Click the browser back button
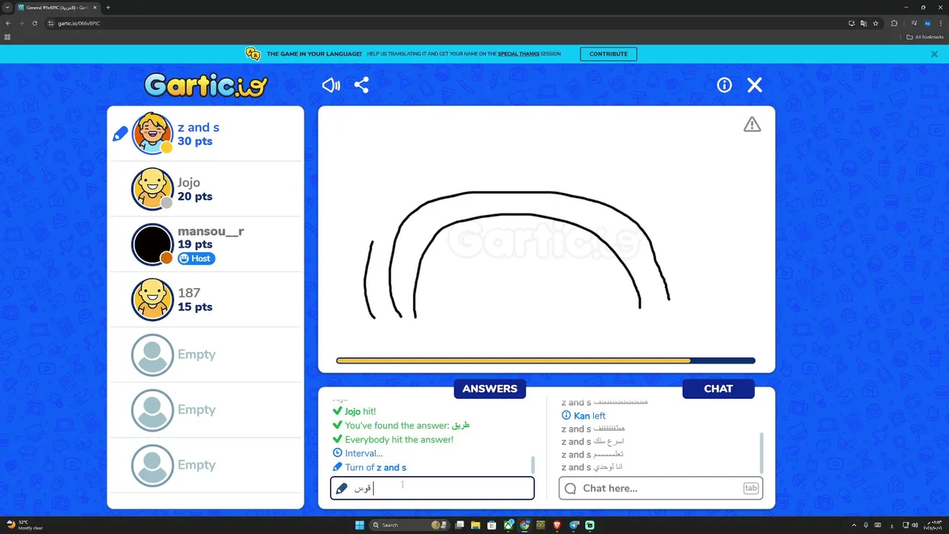The height and width of the screenshot is (534, 949). 8,23
